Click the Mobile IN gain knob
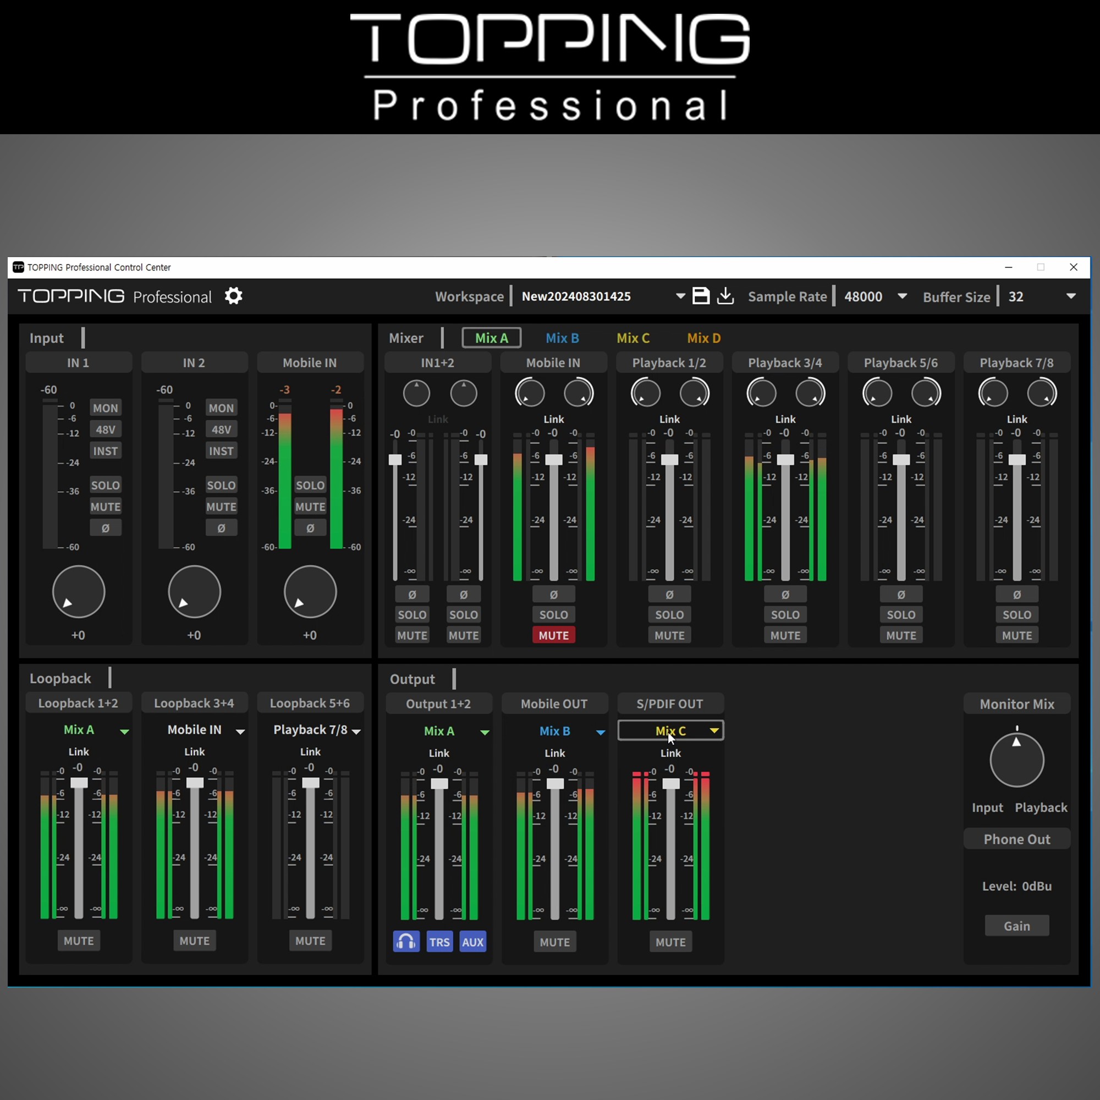Image resolution: width=1100 pixels, height=1100 pixels. click(310, 592)
